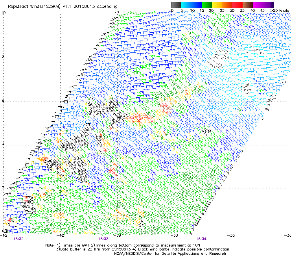The image size is (291, 256).
Task: Click the 'NOAA/NESDIS/Center for Satellite Applications and Research' credit
Action: (x=170, y=254)
